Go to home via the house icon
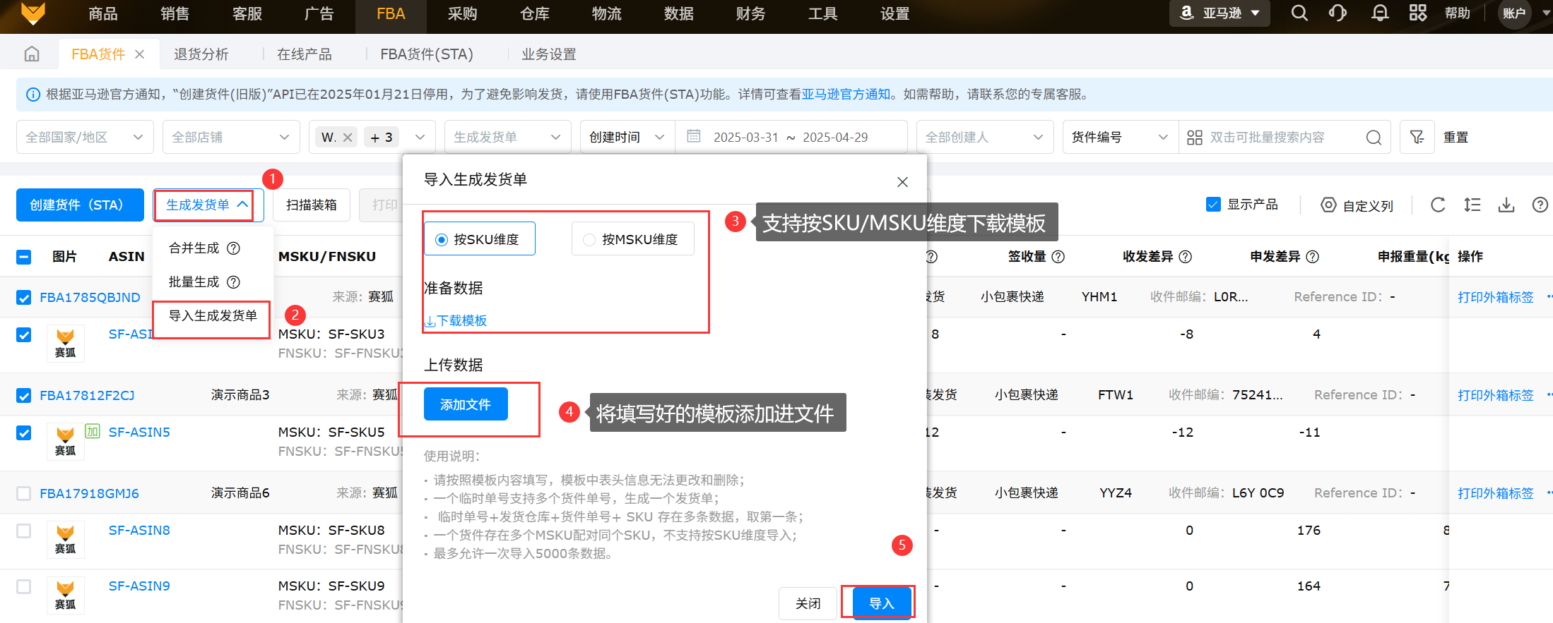Viewport: 1553px width, 623px height. (x=32, y=54)
